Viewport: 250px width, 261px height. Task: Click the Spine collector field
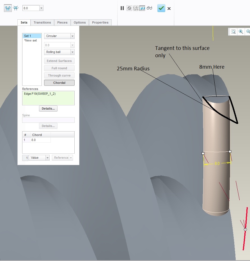[48, 120]
